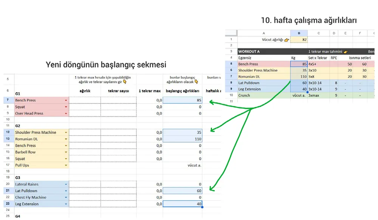Click the Egzersiz column heading
The width and height of the screenshot is (378, 220).
264,58
